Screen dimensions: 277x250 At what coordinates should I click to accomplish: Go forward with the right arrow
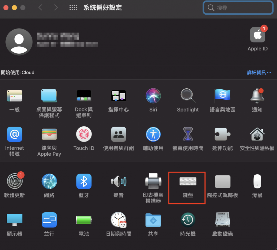[x=56, y=8]
